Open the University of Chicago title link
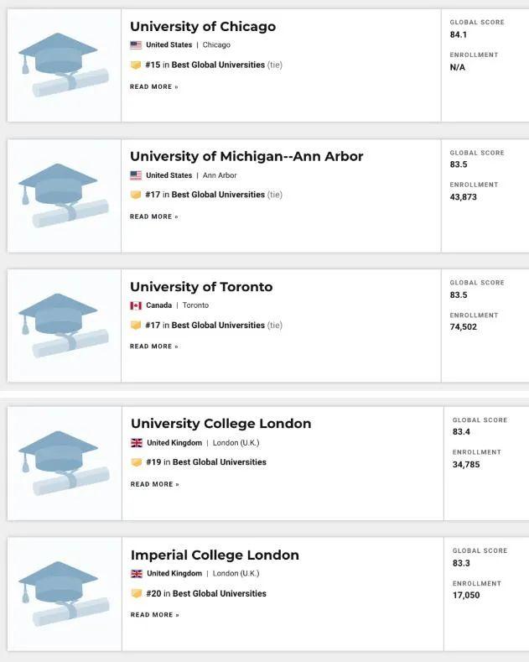This screenshot has height=662, width=529. [202, 27]
